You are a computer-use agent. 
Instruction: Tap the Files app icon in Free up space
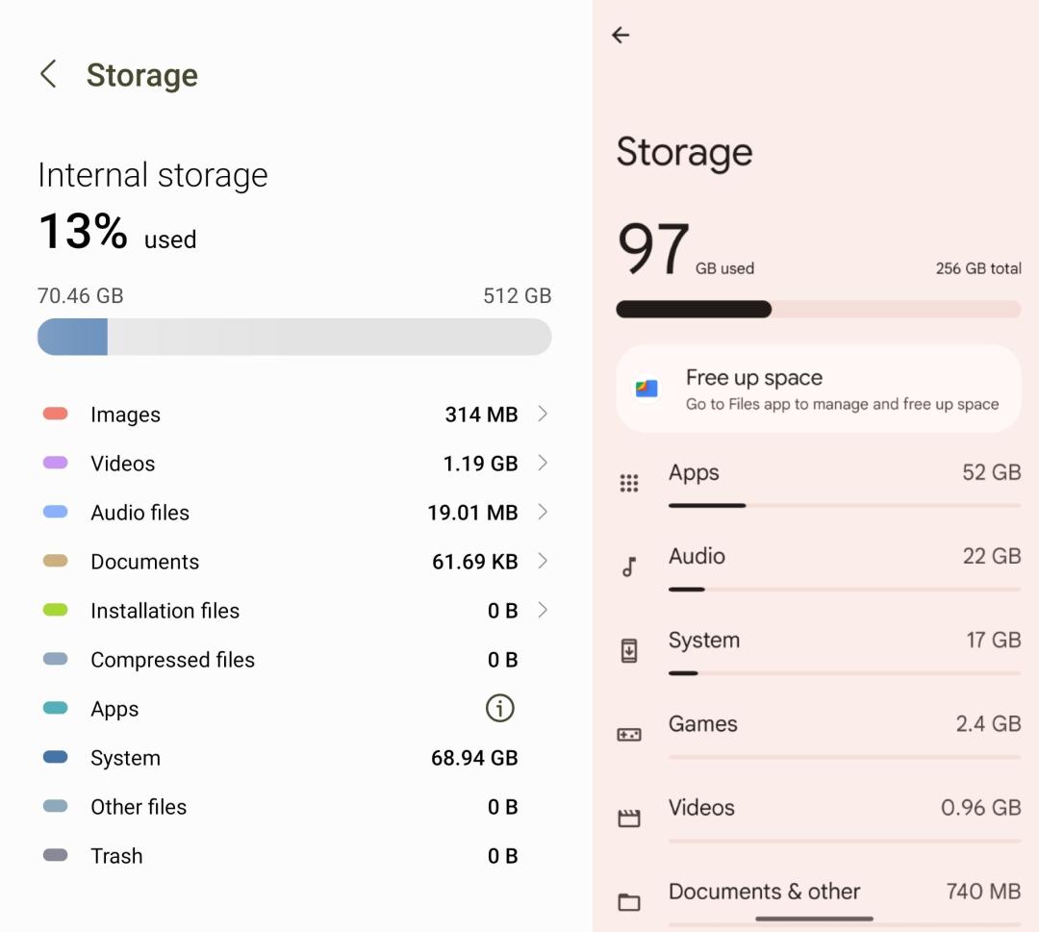pos(646,389)
